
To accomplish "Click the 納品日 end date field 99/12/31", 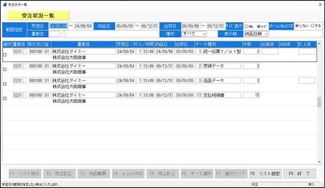I will (x=150, y=26).
